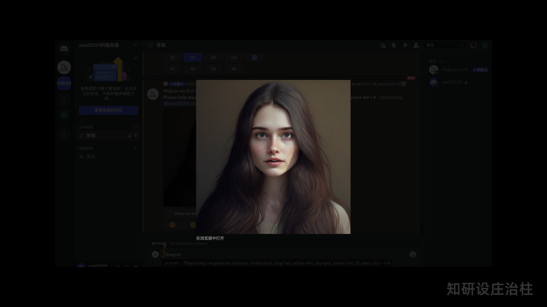Image resolution: width=547 pixels, height=307 pixels.
Task: Collapse the 语音频道 voice channels category
Action: click(x=85, y=148)
